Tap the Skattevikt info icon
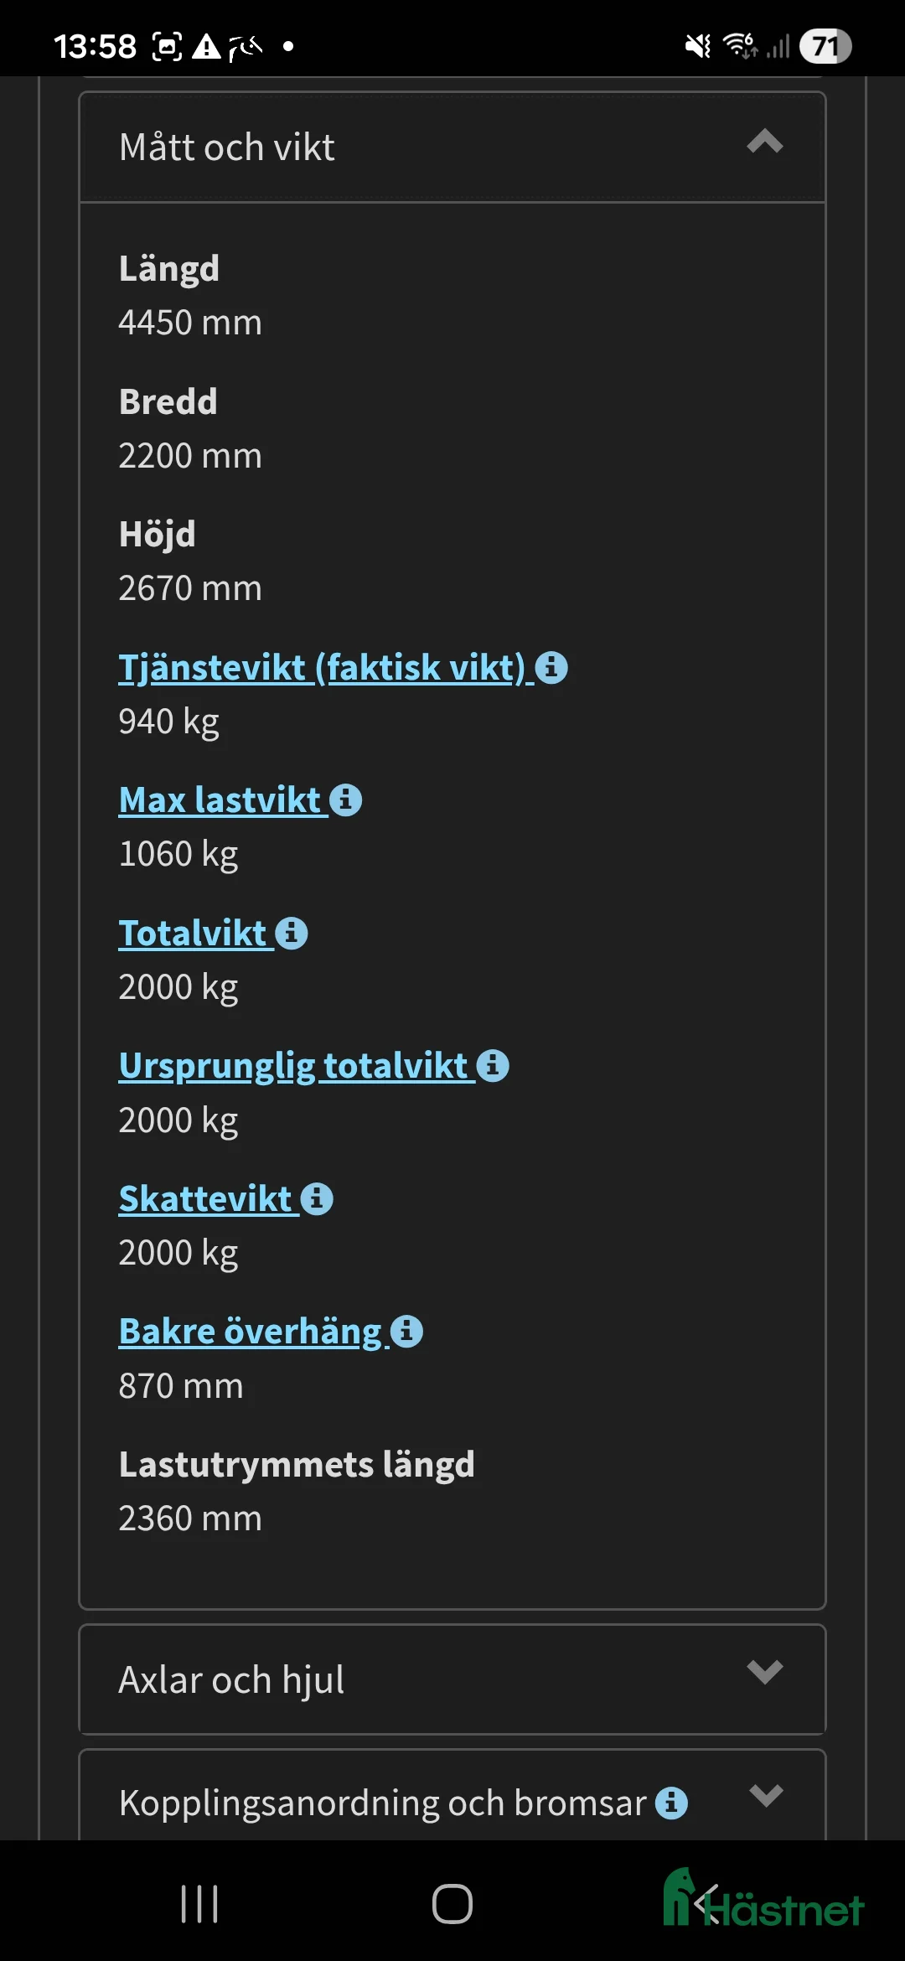905x1961 pixels. click(x=317, y=1199)
